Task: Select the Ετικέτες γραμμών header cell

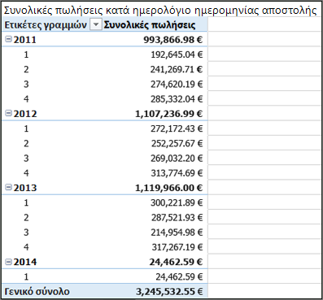Action: click(x=46, y=24)
